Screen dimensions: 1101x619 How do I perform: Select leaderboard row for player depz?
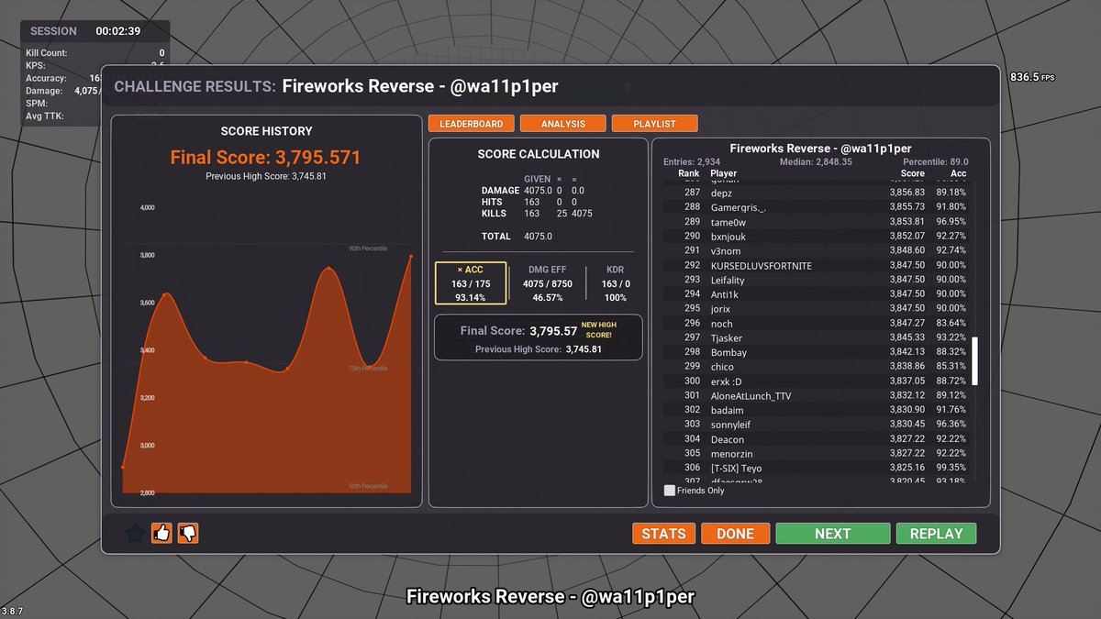coord(817,193)
